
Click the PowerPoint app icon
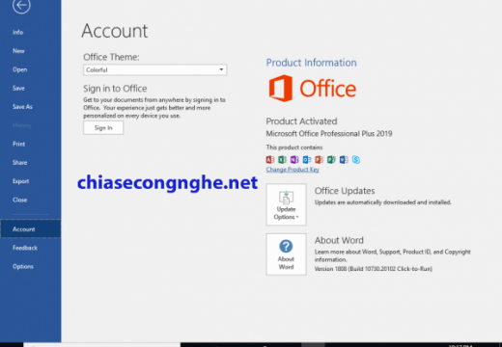(319, 159)
